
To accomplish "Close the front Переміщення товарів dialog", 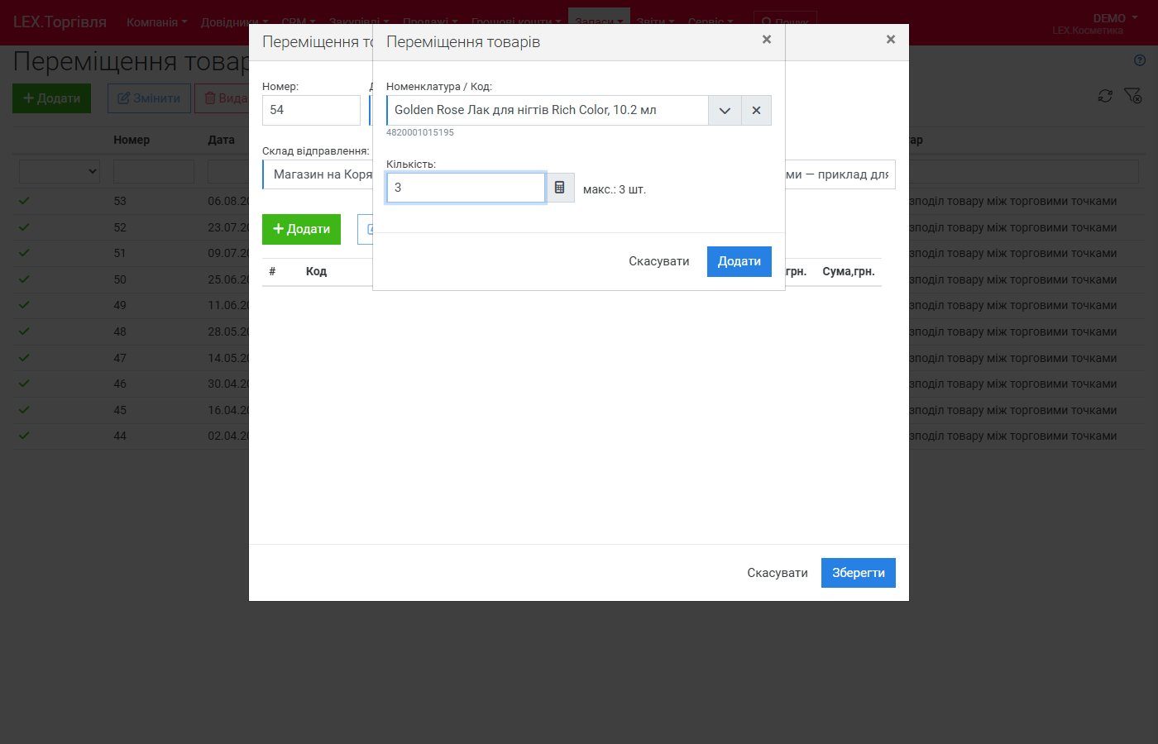I will (767, 40).
